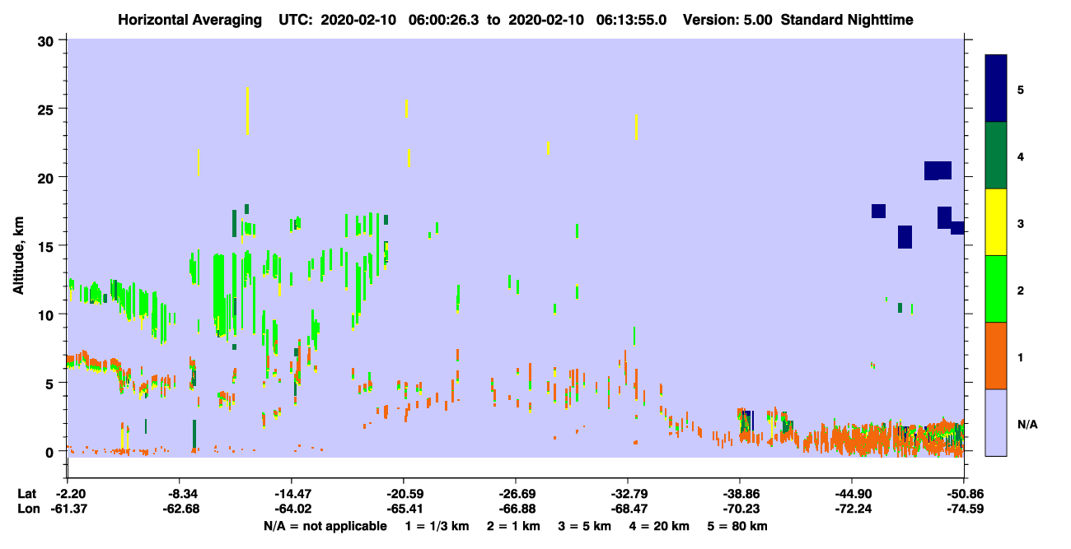Click the color bar label N/A
1071x549 pixels.
[x=1027, y=424]
